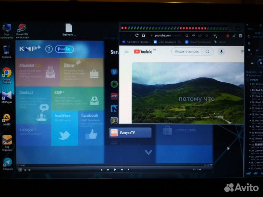Toggle the KMP+ home pill switch

64,49
